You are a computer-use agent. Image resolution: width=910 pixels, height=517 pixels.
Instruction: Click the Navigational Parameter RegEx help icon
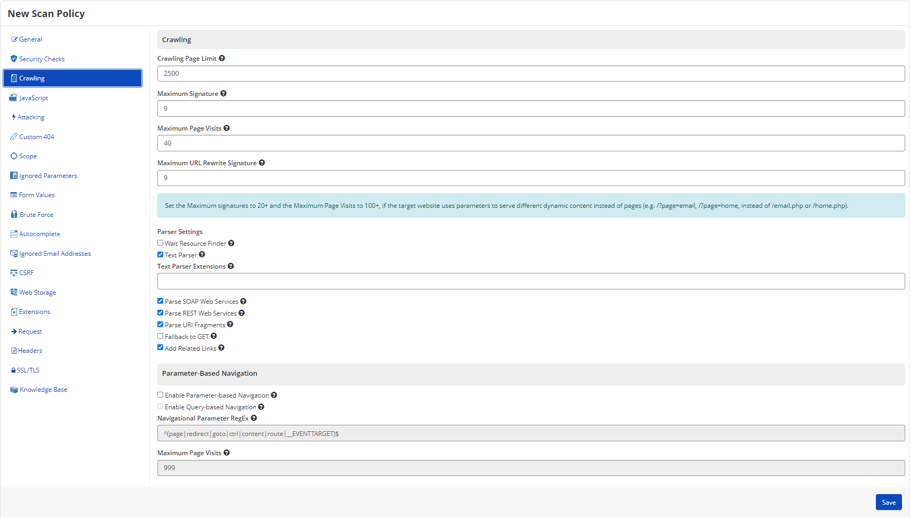coord(253,418)
